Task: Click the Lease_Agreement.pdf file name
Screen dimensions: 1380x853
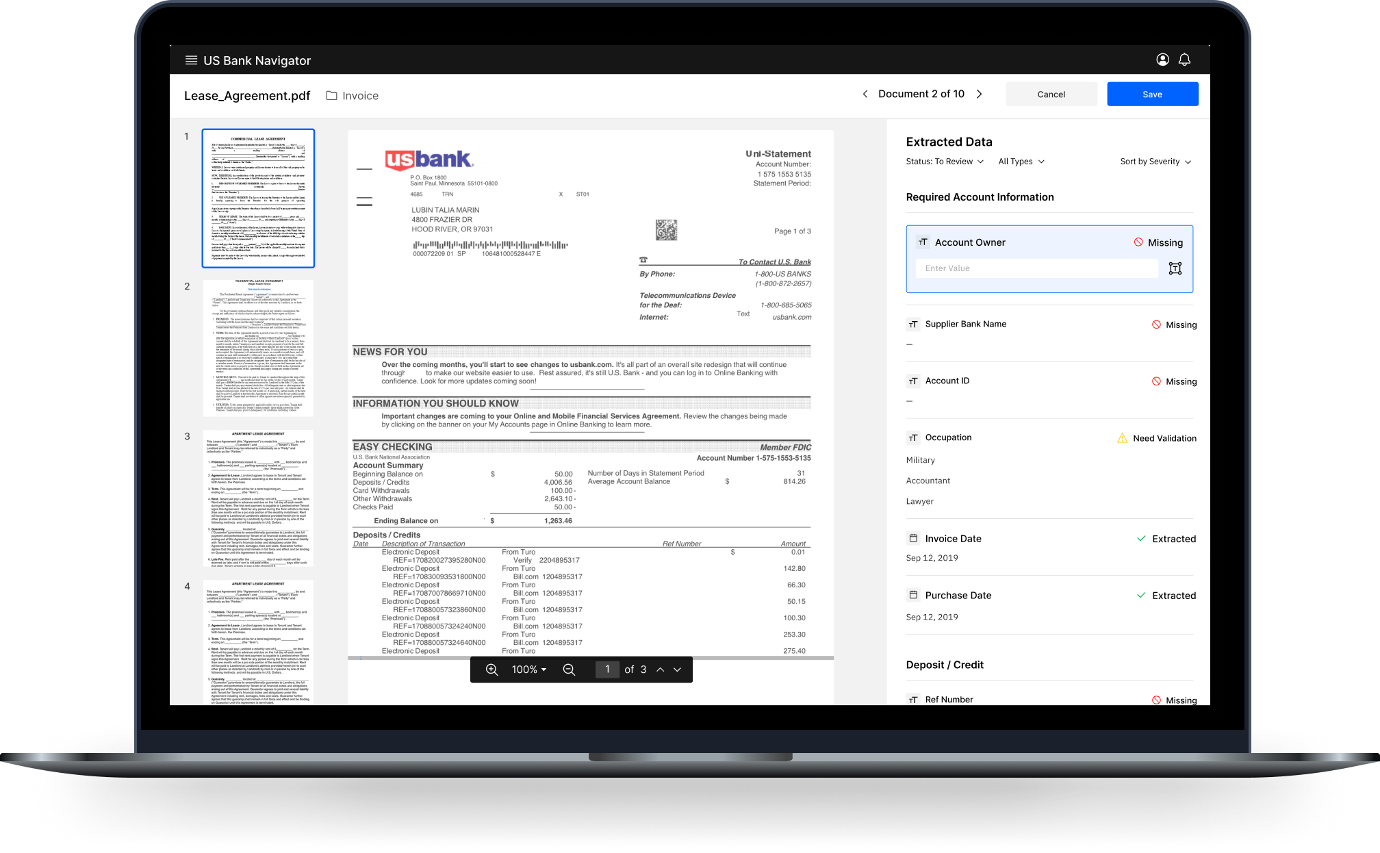Action: (x=247, y=96)
